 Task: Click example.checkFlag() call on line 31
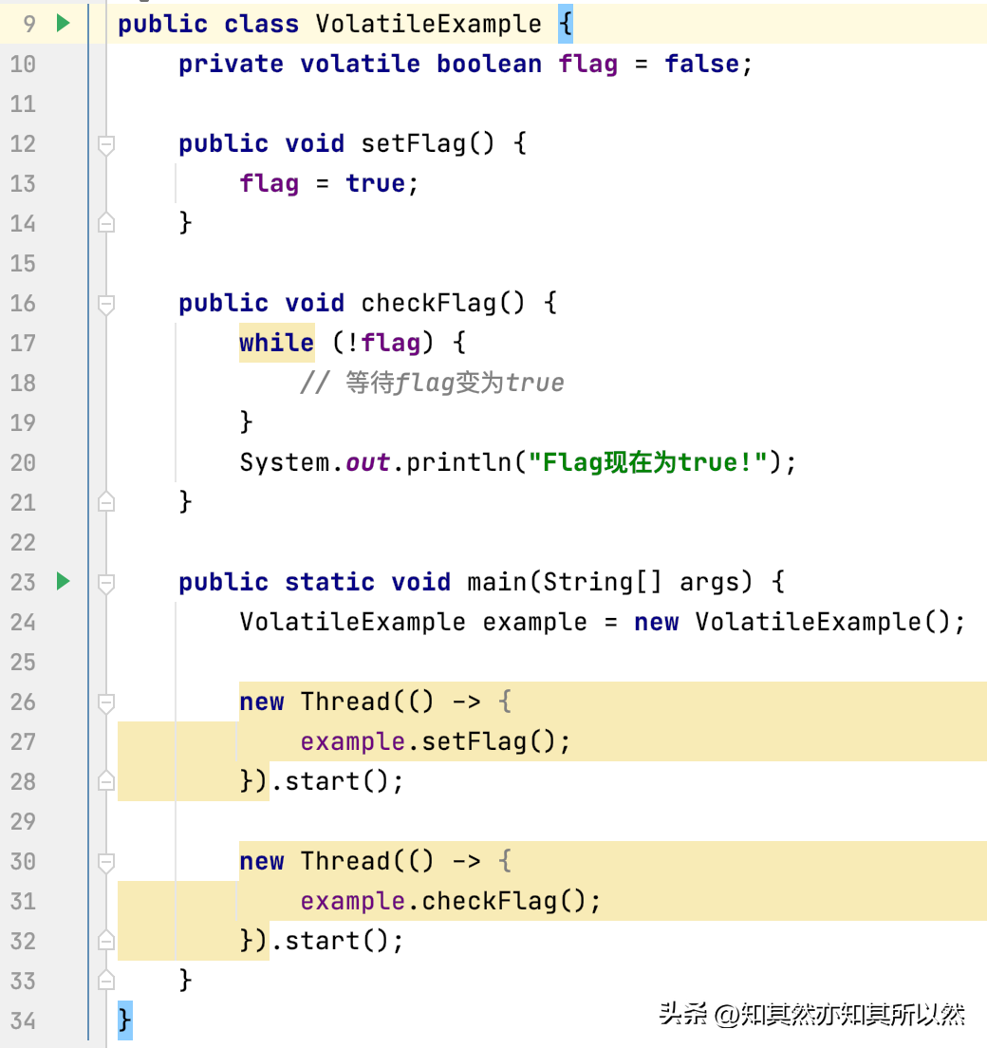coord(444,902)
